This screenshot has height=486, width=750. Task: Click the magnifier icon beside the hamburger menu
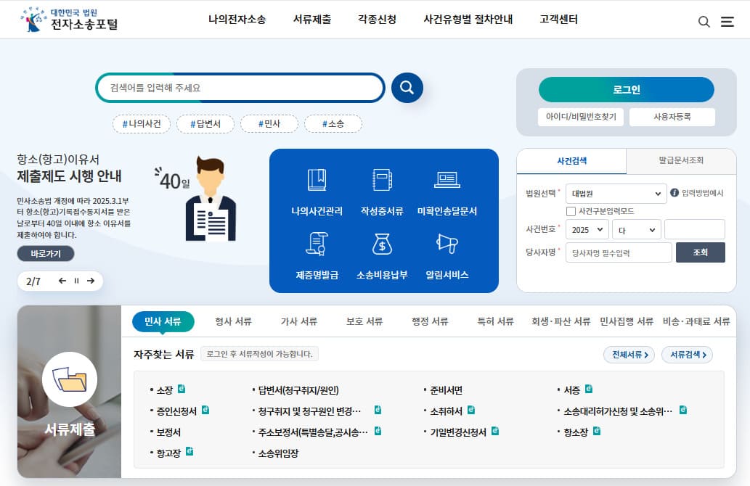704,21
